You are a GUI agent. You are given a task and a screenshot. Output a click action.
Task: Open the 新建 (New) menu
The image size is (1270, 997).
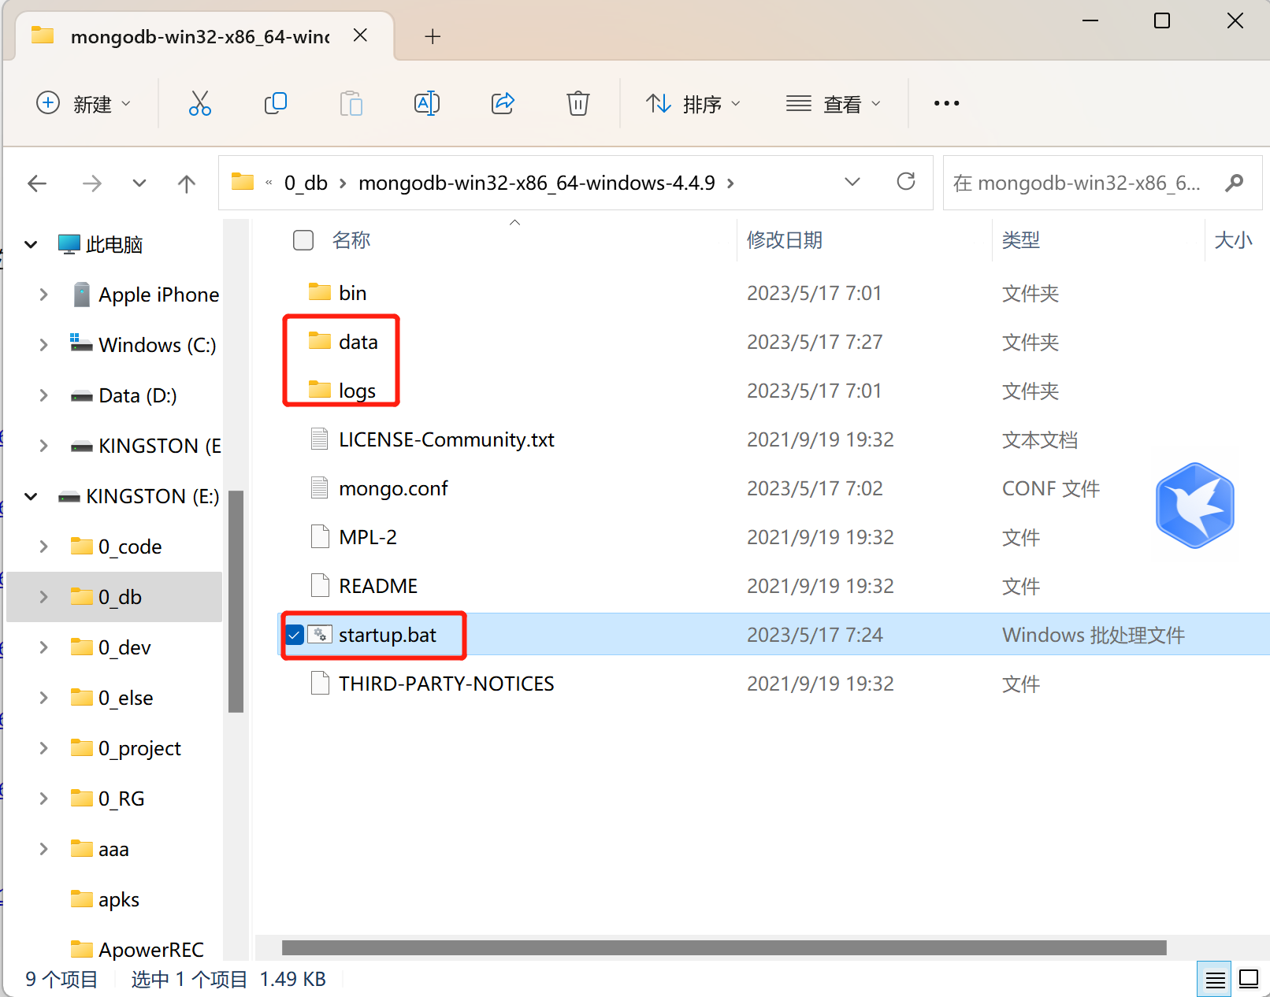(84, 103)
